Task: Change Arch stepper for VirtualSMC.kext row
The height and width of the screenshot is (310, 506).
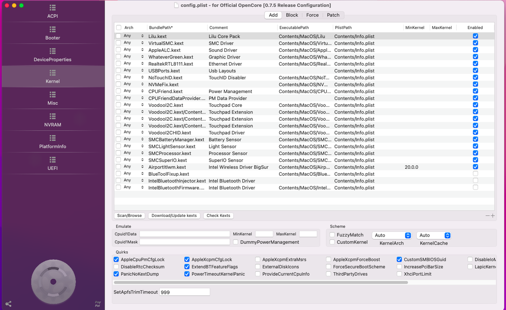Action: 142,43
